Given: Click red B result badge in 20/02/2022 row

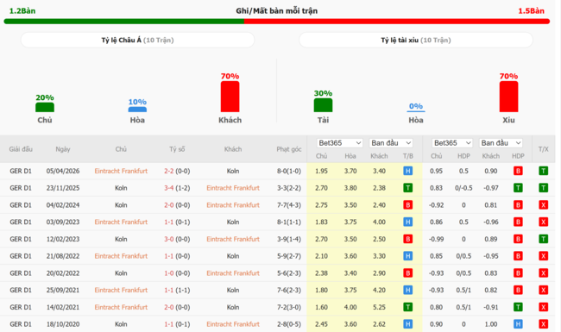Looking at the screenshot, I should (407, 273).
